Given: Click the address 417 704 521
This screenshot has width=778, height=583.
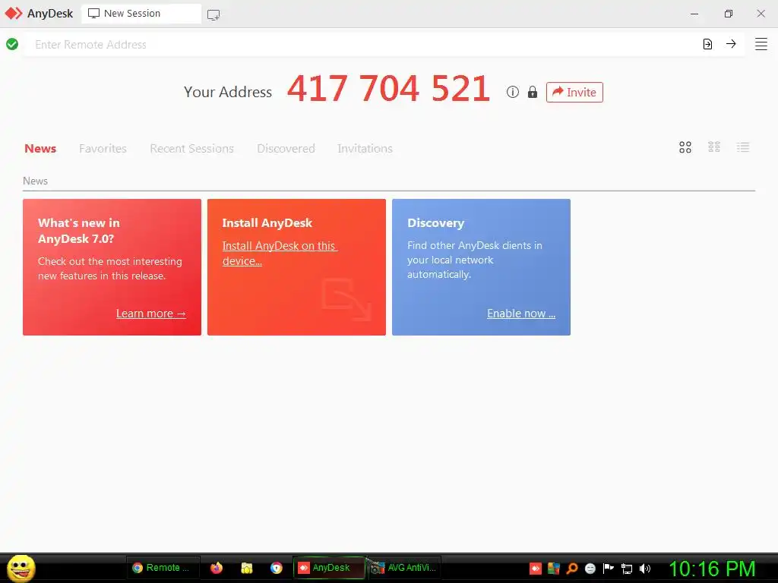Looking at the screenshot, I should click(388, 89).
